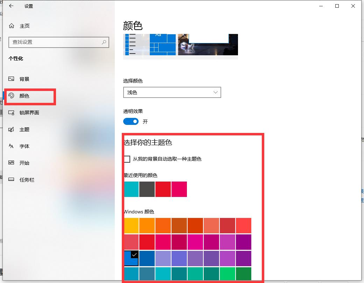Type in the 查找设置 search field

(x=54, y=42)
